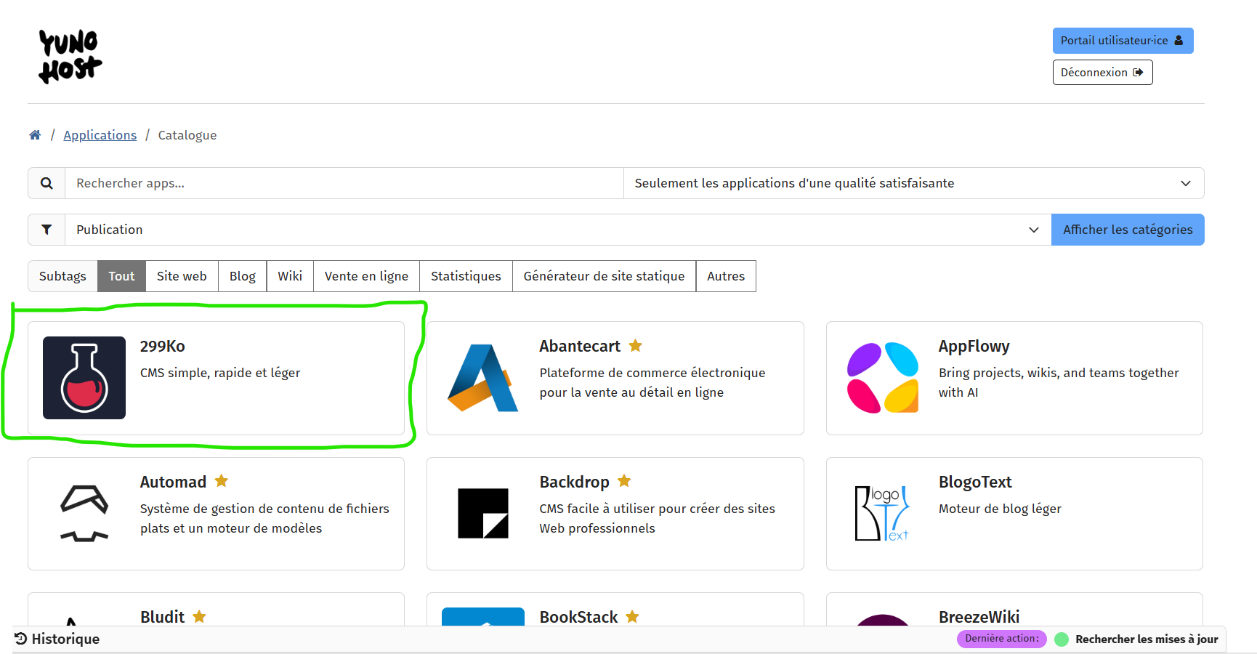This screenshot has width=1257, height=654.
Task: Click the green status dot
Action: (x=1062, y=639)
